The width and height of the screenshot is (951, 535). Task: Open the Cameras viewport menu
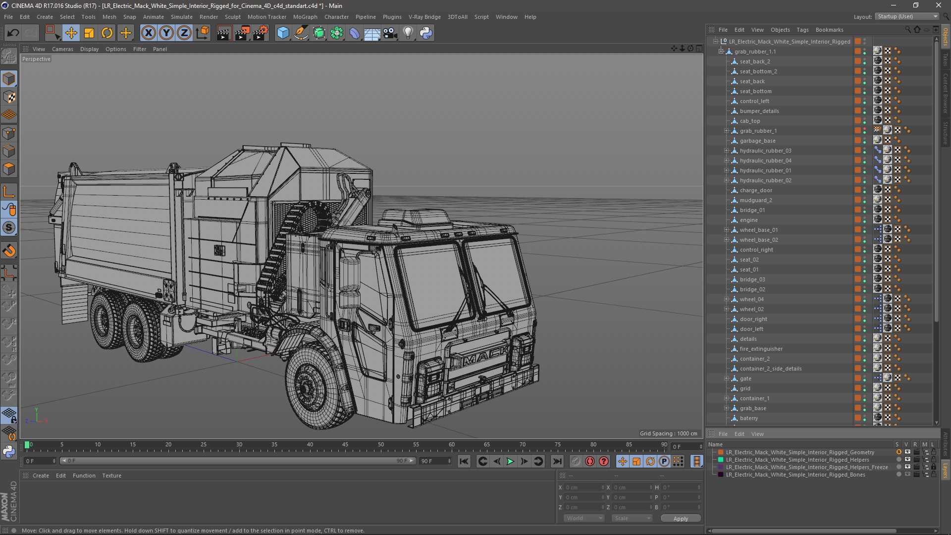(x=62, y=49)
